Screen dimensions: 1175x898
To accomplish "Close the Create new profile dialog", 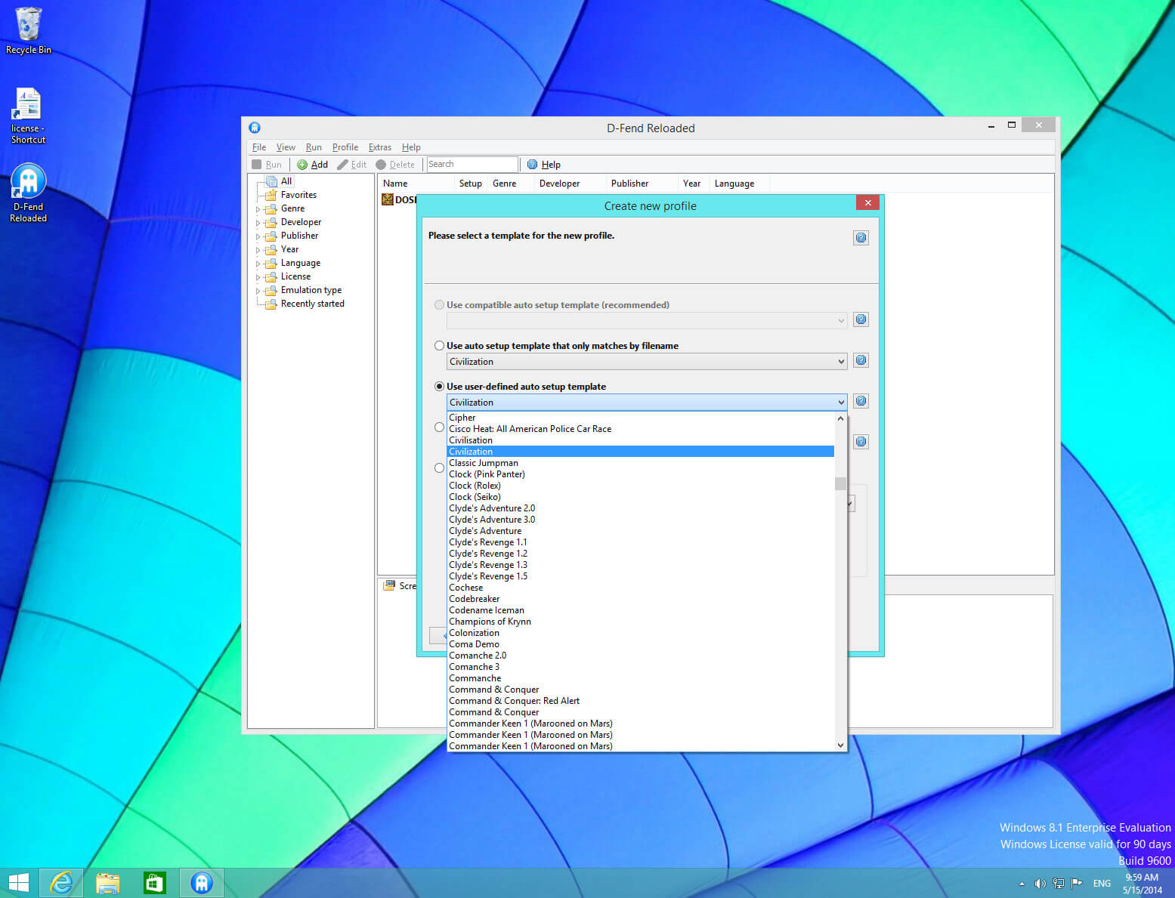I will (867, 202).
